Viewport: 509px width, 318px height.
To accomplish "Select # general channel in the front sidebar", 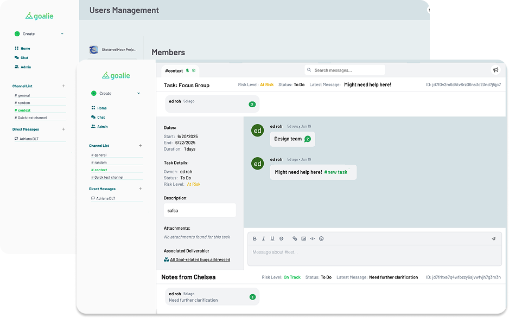I will [100, 155].
